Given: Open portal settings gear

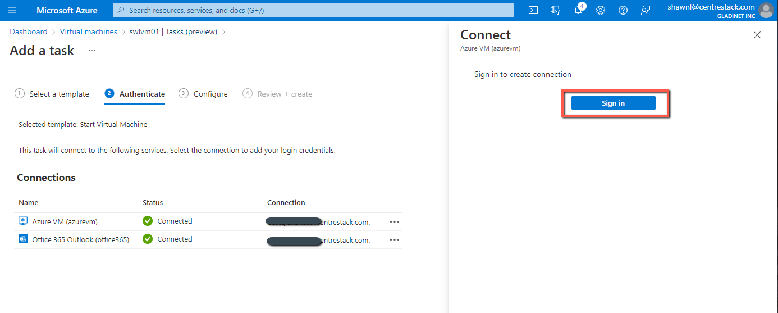Looking at the screenshot, I should pyautogui.click(x=601, y=10).
